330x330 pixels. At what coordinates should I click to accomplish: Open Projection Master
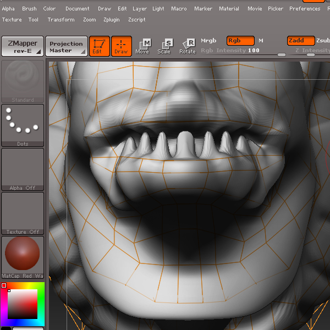67,46
